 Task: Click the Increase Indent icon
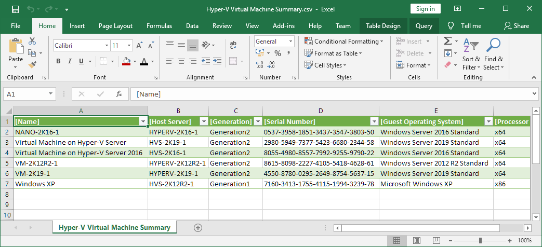click(x=217, y=61)
